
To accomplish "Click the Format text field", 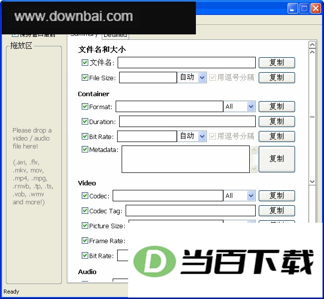I will click(x=169, y=107).
